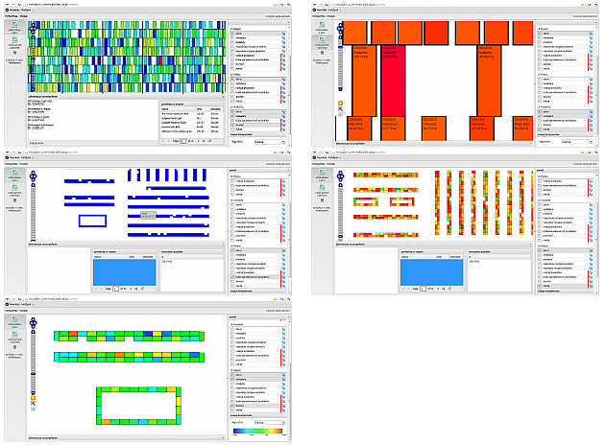
Task: Click the small tool icon below zoom slider in bottom window
Action: [x=33, y=399]
